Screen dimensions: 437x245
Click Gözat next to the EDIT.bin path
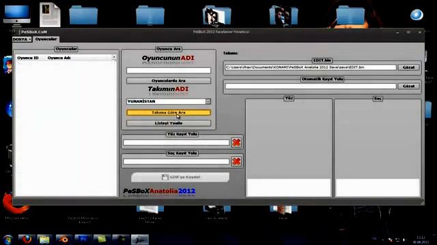[x=408, y=67]
